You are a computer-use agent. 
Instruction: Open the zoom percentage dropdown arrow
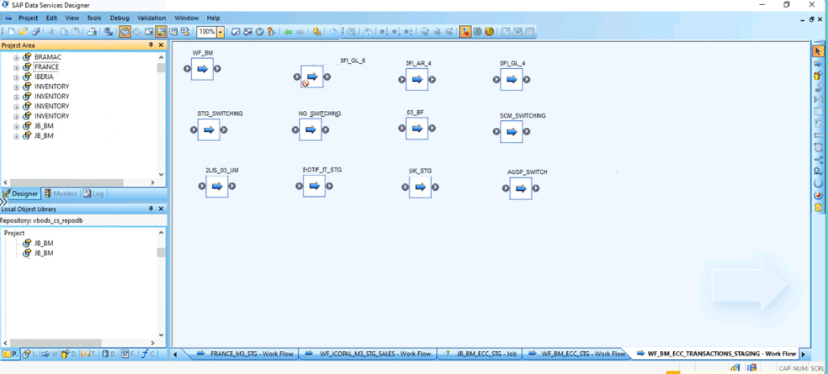pyautogui.click(x=220, y=32)
